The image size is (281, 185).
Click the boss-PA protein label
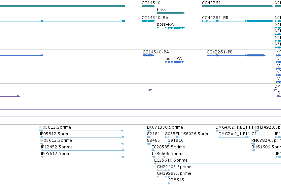tap(174, 59)
